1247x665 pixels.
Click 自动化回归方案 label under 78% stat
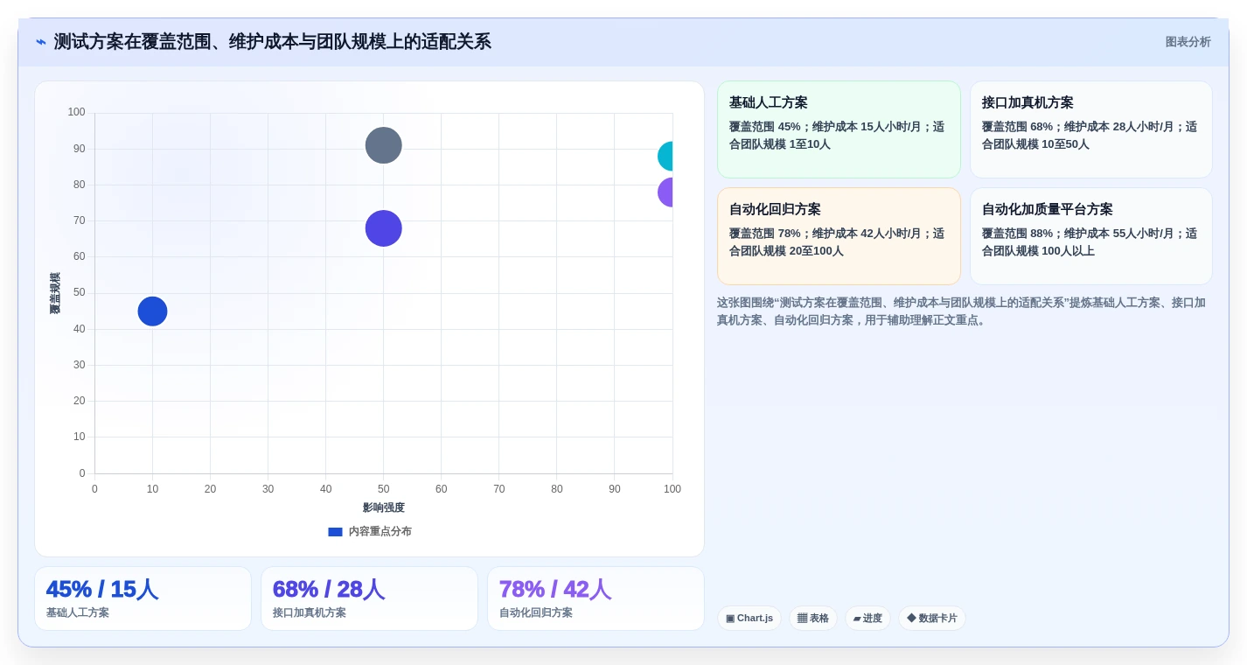coord(536,613)
